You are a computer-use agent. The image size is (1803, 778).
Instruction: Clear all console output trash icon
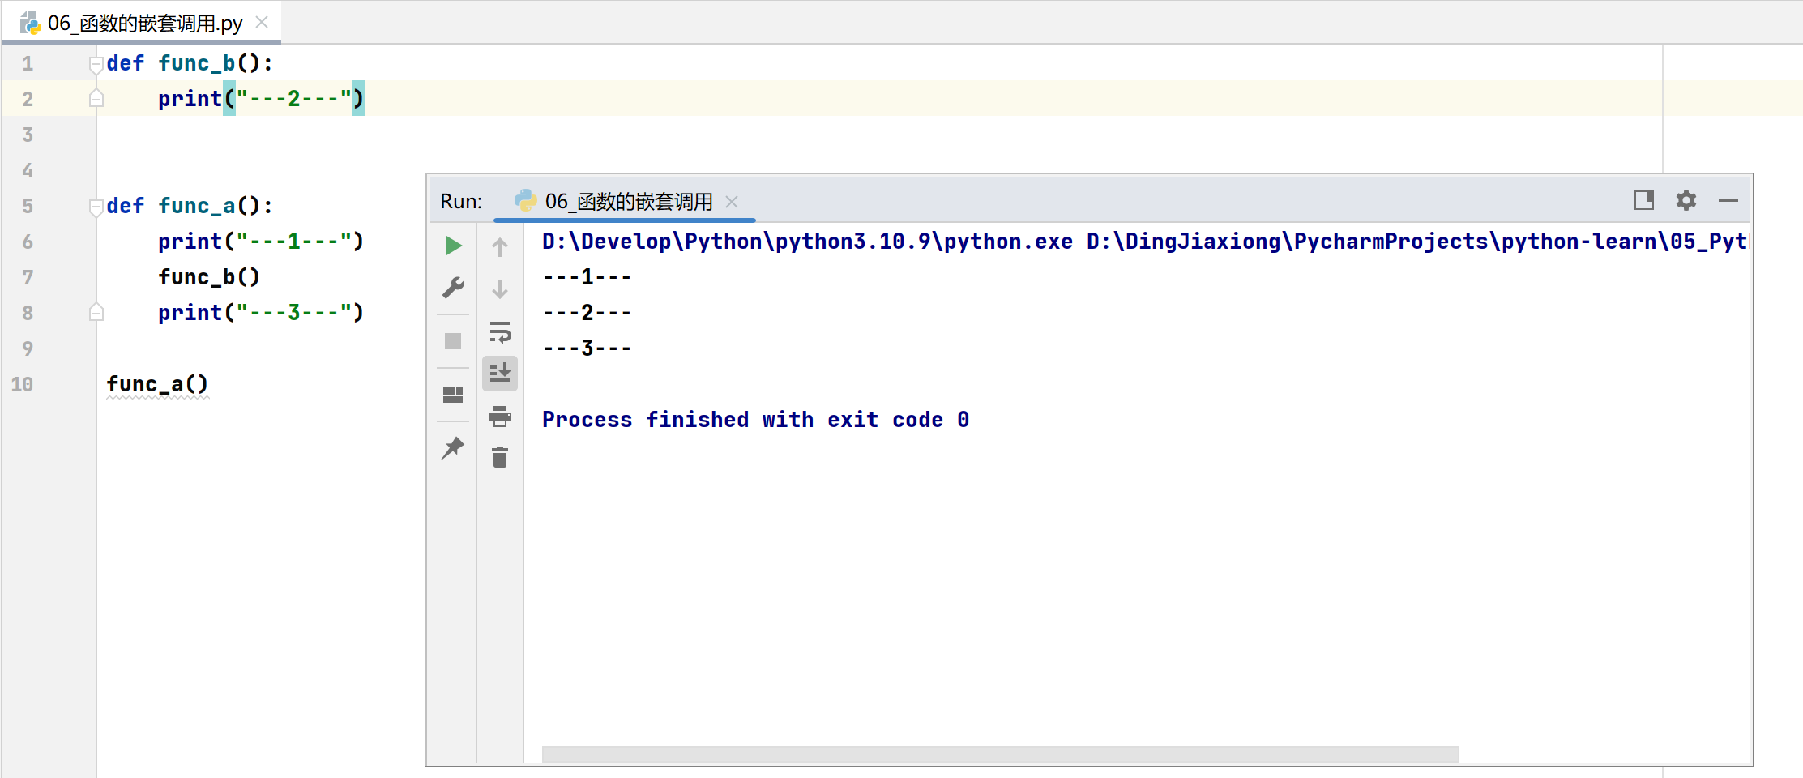(x=500, y=458)
